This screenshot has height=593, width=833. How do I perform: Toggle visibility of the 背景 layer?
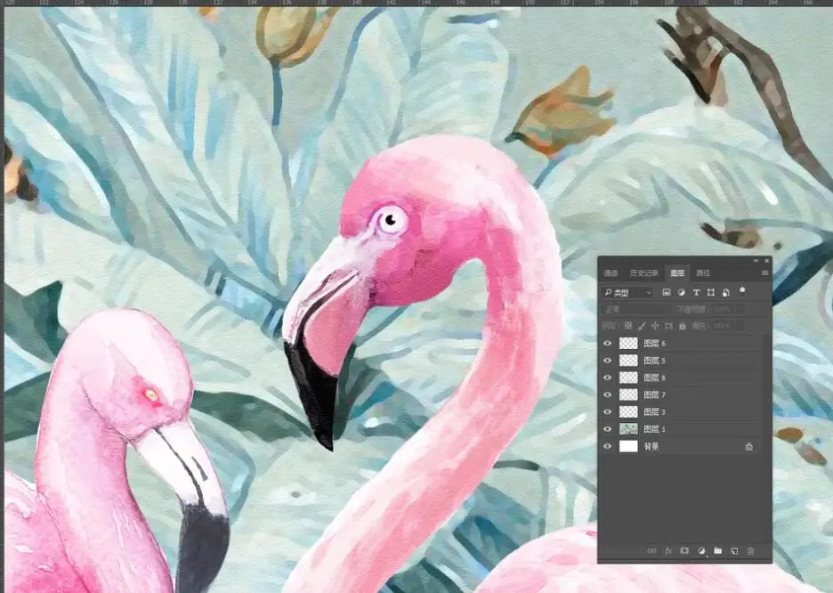(x=608, y=446)
